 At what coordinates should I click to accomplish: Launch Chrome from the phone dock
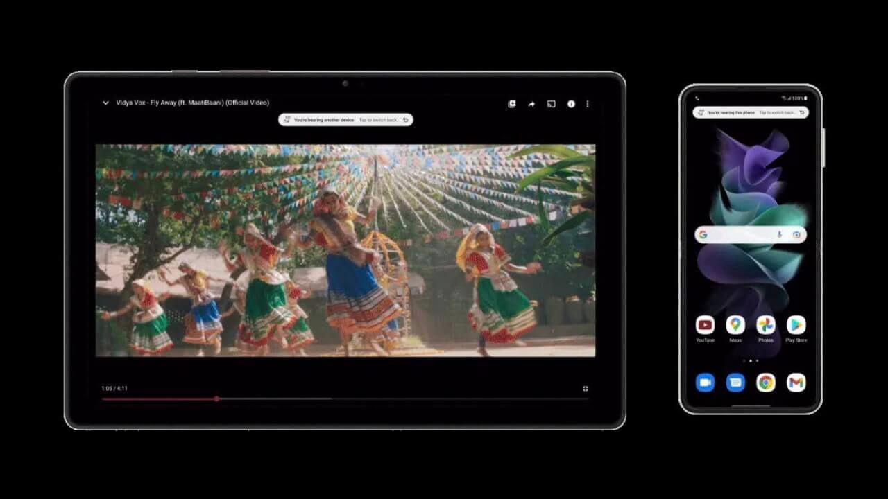(766, 383)
